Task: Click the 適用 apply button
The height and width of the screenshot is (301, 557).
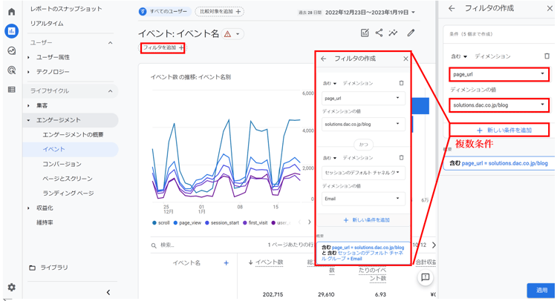Action: pos(541,290)
